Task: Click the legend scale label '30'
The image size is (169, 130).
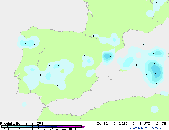Action: coord(58,129)
